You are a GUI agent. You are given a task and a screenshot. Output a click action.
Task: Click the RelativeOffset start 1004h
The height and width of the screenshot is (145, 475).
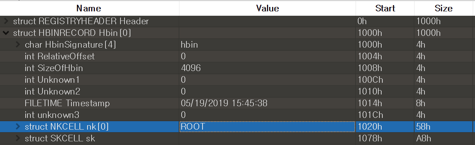tap(370, 56)
